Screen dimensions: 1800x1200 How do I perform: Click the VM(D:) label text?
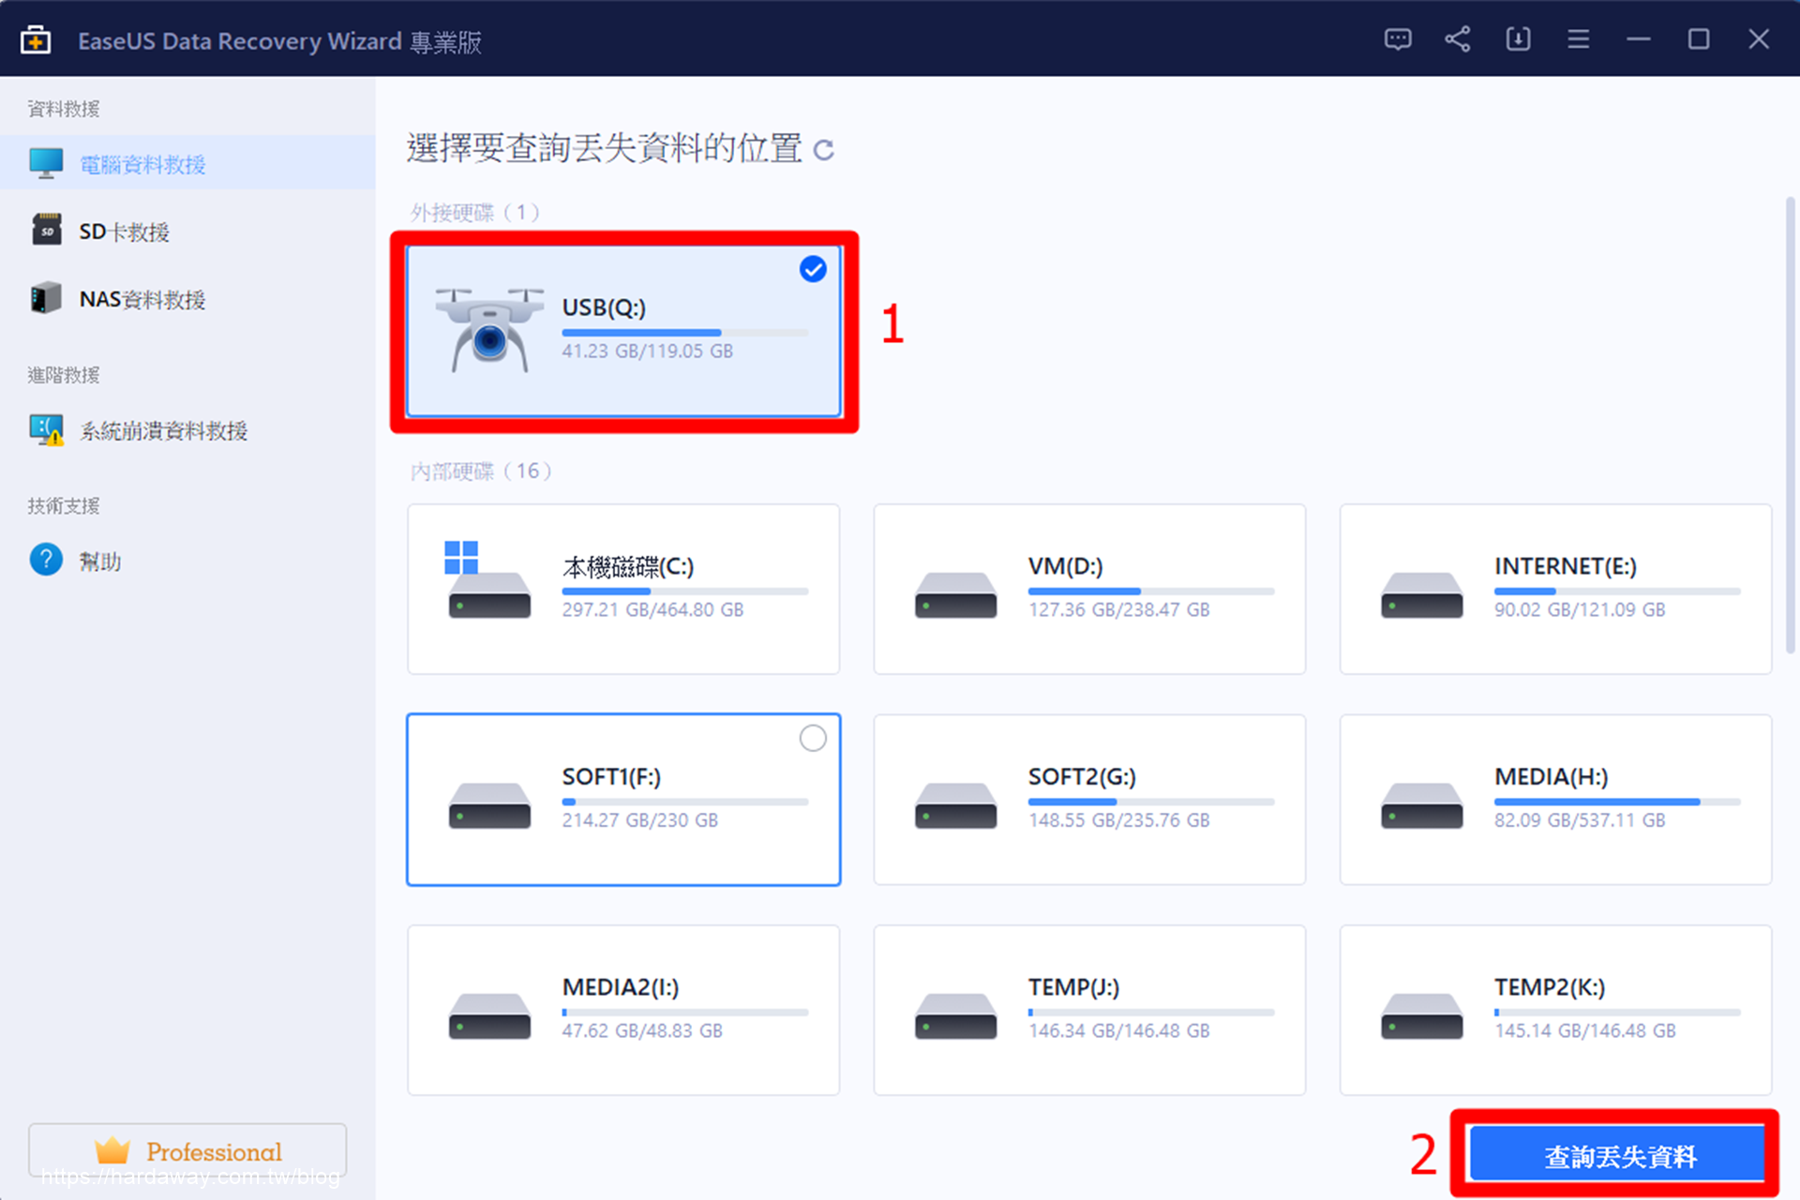[1065, 566]
